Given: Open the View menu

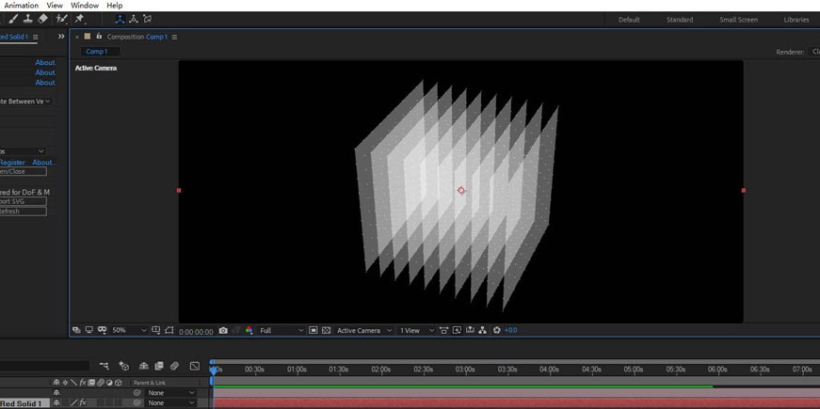Looking at the screenshot, I should (x=55, y=6).
